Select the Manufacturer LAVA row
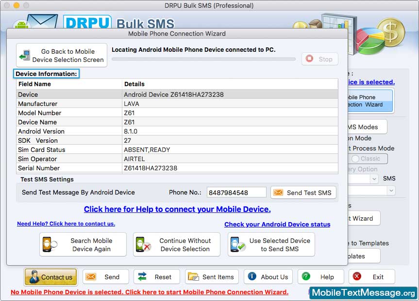Viewport: 419px width, 301px height. tap(177, 104)
